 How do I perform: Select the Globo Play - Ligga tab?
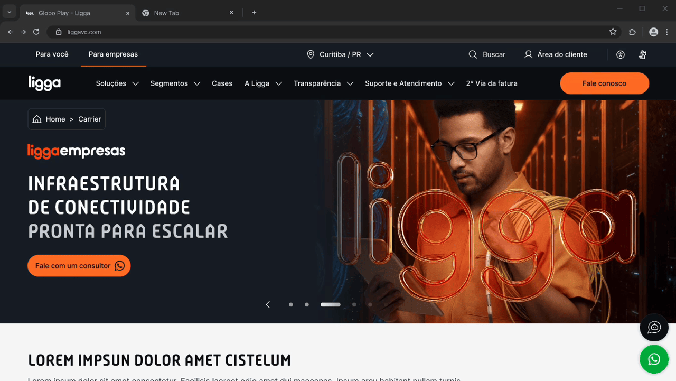pos(78,13)
